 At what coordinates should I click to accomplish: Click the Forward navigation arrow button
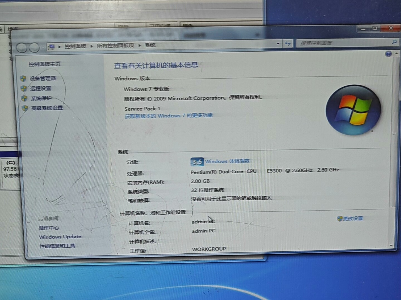(x=34, y=48)
